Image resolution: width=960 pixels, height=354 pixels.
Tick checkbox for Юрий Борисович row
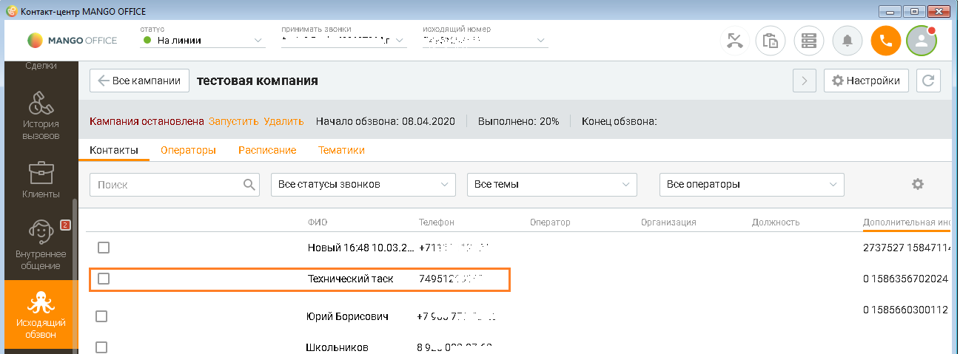(x=101, y=316)
